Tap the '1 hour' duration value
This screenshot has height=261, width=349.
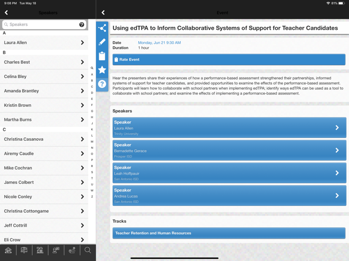pos(144,48)
